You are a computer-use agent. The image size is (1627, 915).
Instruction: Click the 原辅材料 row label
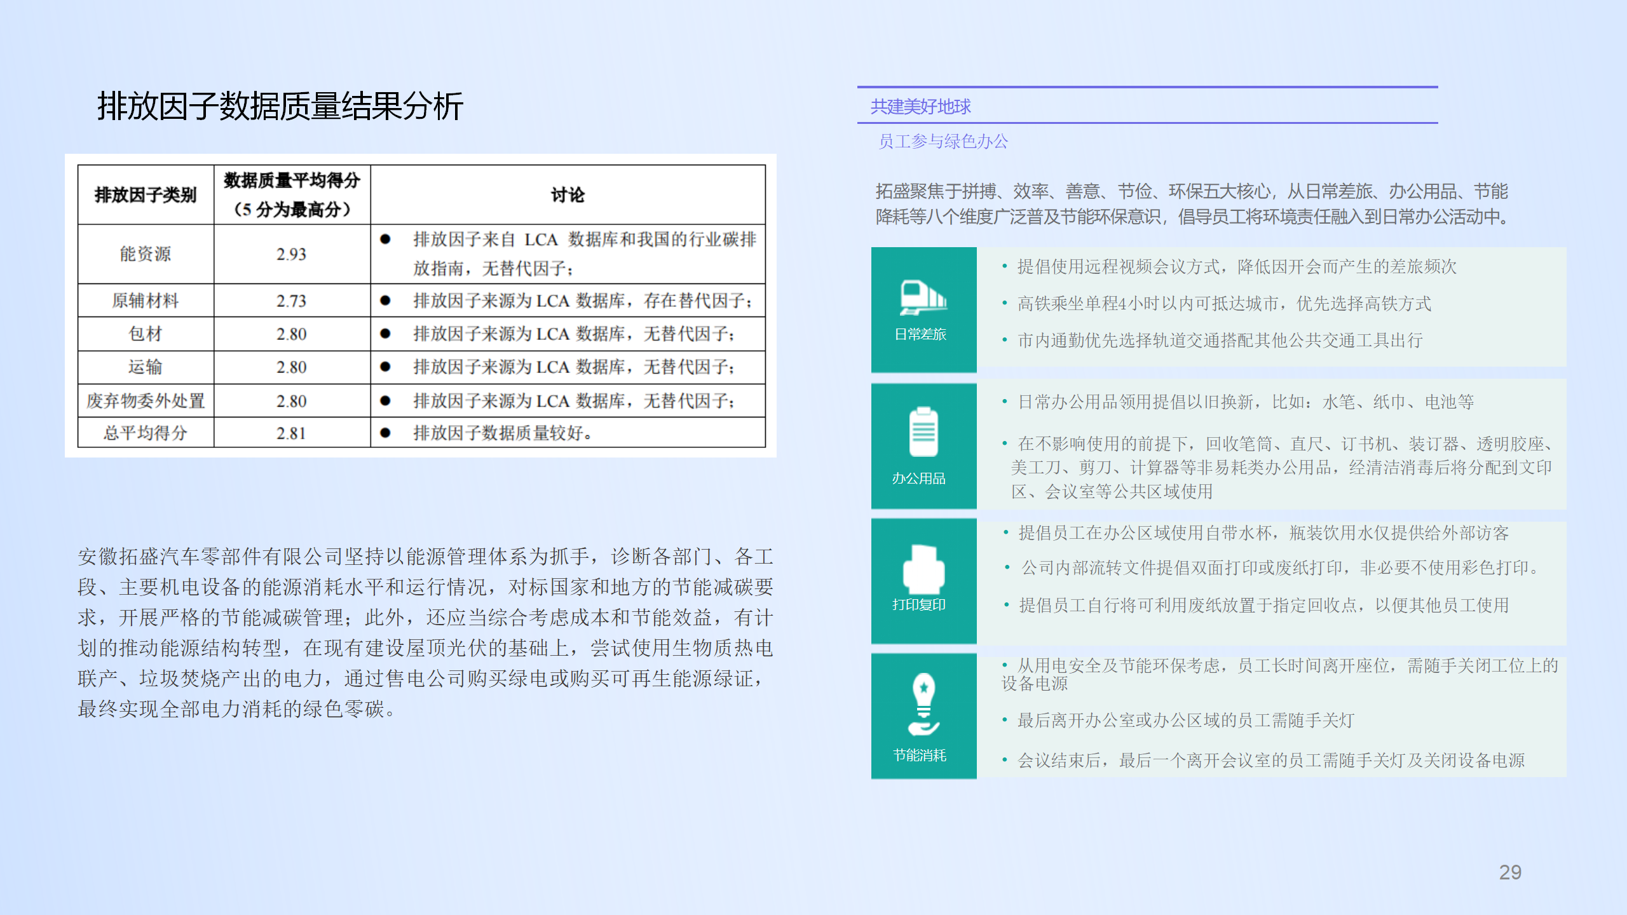(x=146, y=301)
